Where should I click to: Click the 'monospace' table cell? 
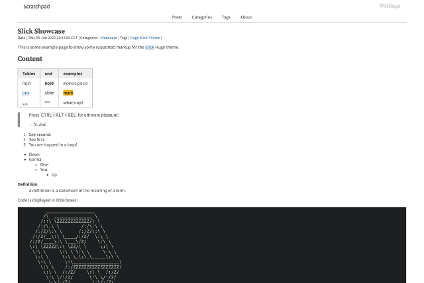76,84
